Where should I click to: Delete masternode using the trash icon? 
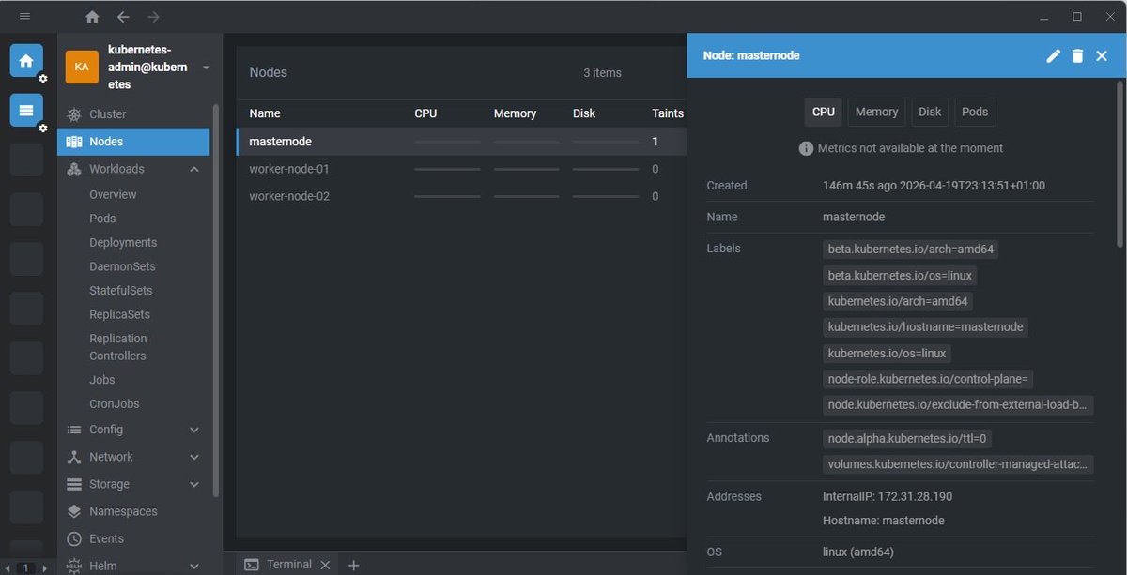point(1076,55)
